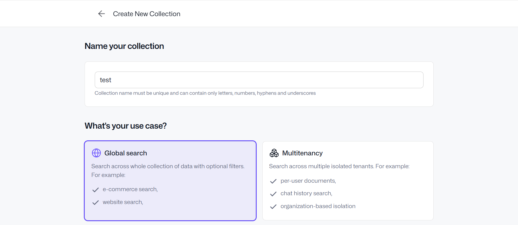518x225 pixels.
Task: Click the cubes icon on Multitenancy
Action: coord(274,153)
